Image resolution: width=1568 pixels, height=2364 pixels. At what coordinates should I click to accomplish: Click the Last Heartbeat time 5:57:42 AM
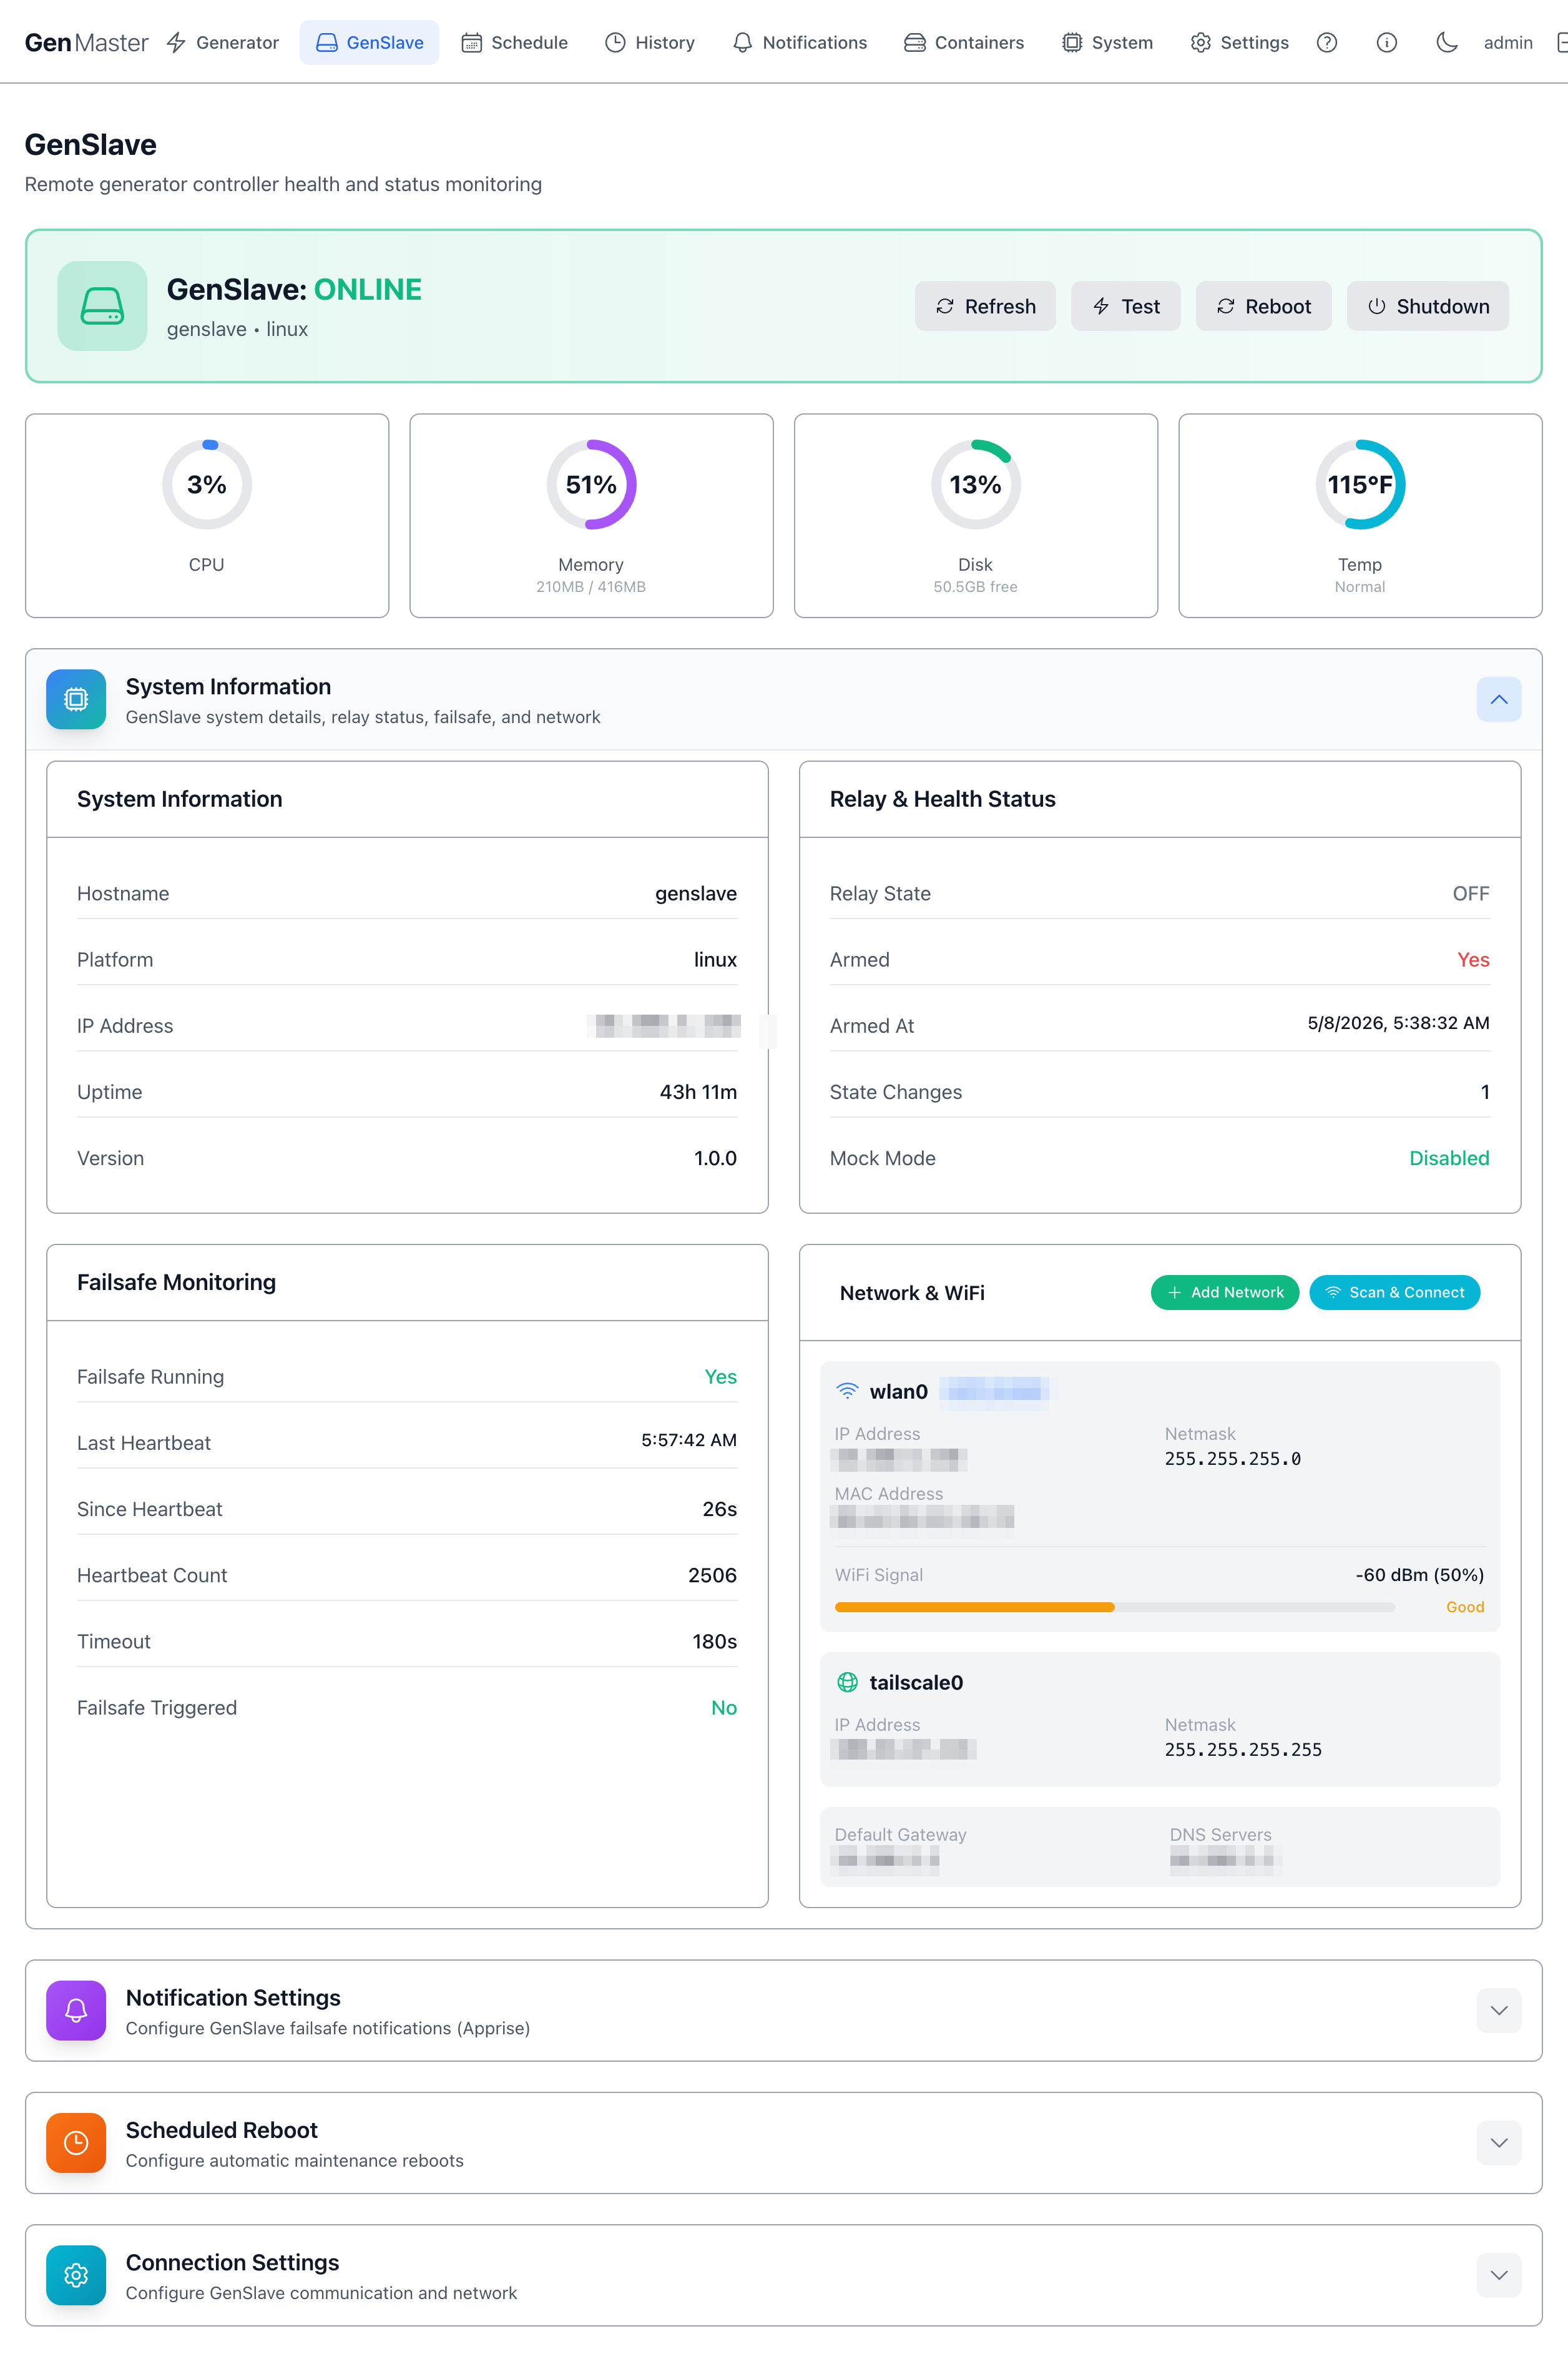pos(688,1440)
